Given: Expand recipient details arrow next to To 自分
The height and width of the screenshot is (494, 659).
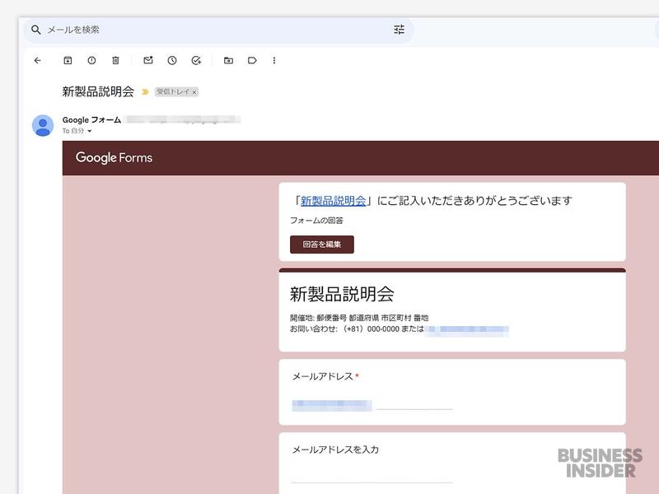Looking at the screenshot, I should click(x=90, y=131).
